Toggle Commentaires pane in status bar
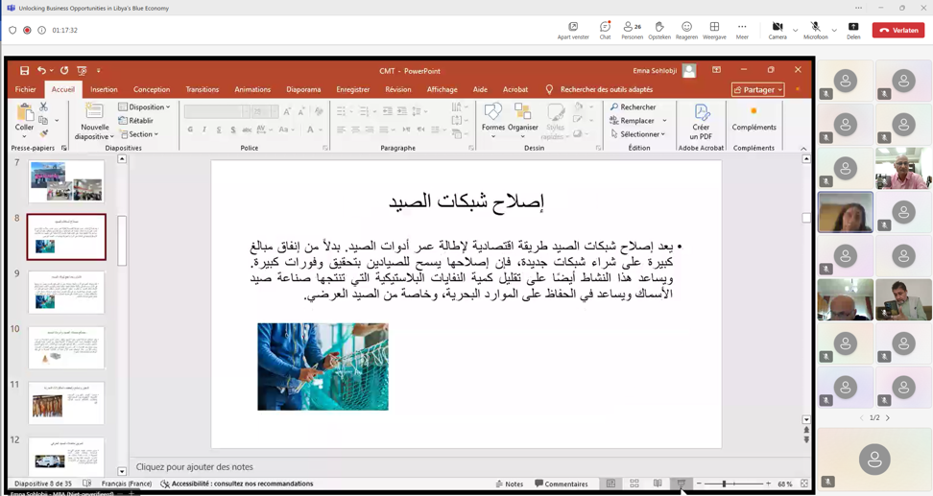Image resolution: width=933 pixels, height=496 pixels. click(x=562, y=484)
